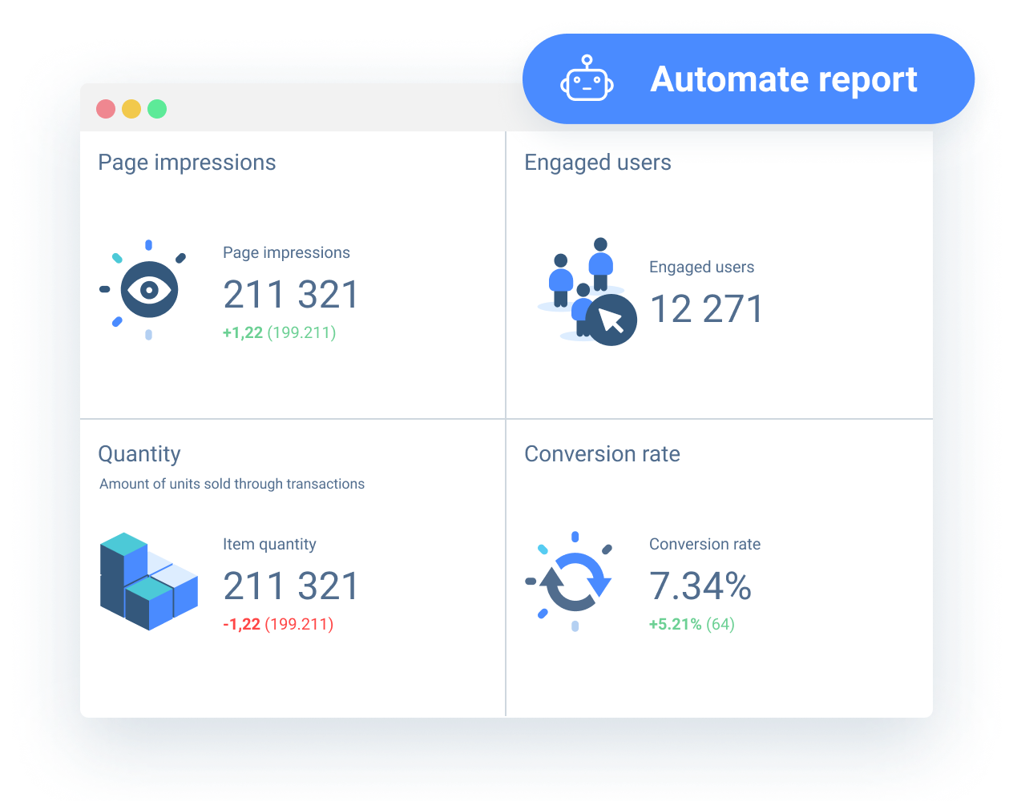Image resolution: width=1013 pixels, height=801 pixels.
Task: Open the Page impressions card header
Action: click(187, 162)
